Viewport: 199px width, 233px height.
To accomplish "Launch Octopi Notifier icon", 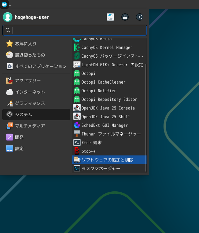I will [x=77, y=91].
